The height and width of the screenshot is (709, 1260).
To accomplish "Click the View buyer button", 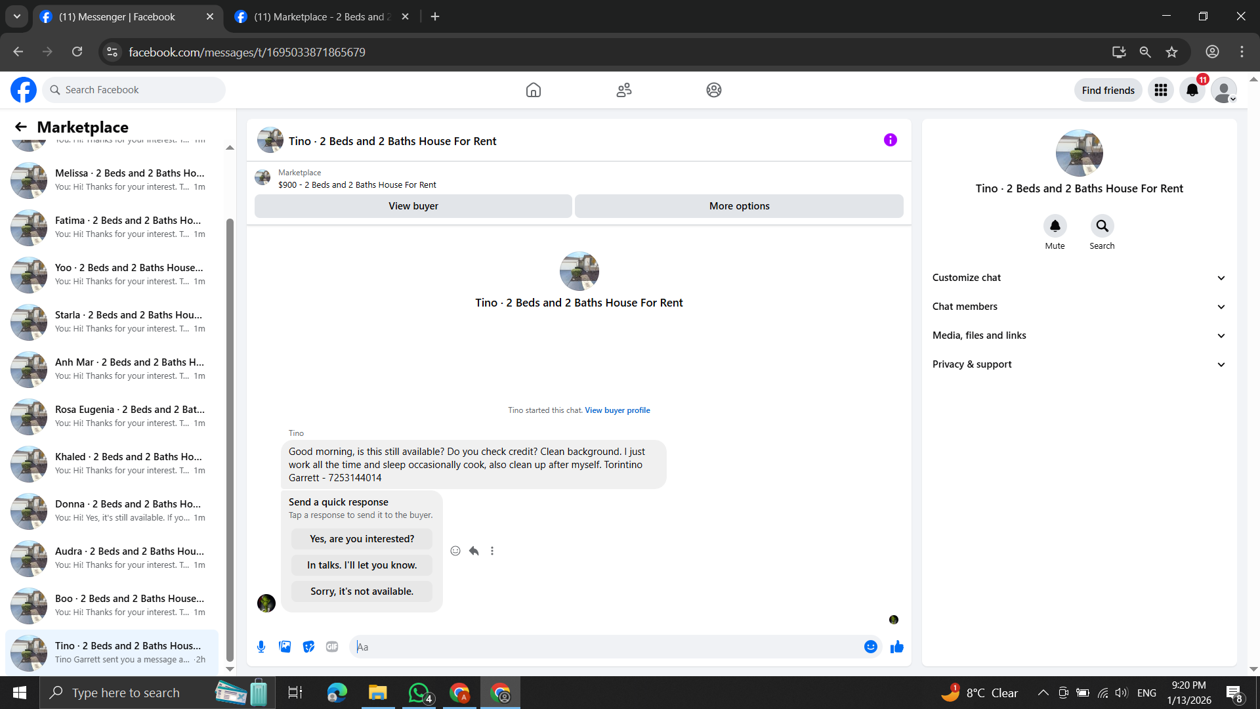I will [x=413, y=206].
